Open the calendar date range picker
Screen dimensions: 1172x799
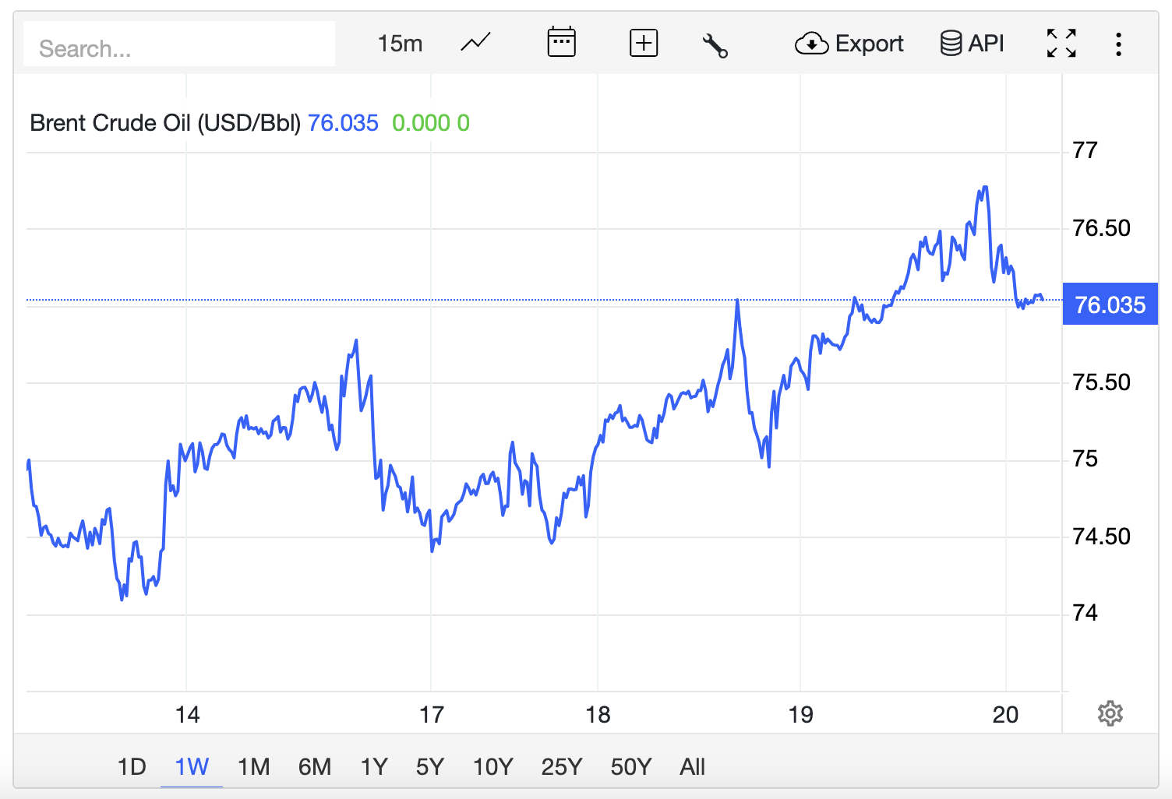pyautogui.click(x=561, y=43)
